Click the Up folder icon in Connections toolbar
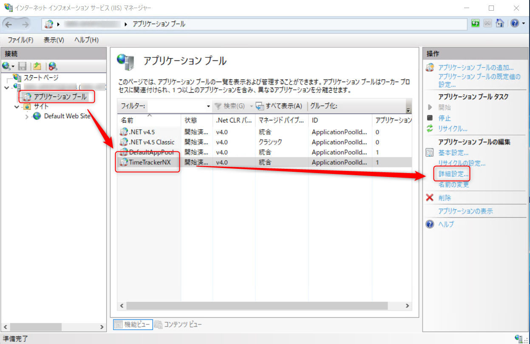 [37, 66]
